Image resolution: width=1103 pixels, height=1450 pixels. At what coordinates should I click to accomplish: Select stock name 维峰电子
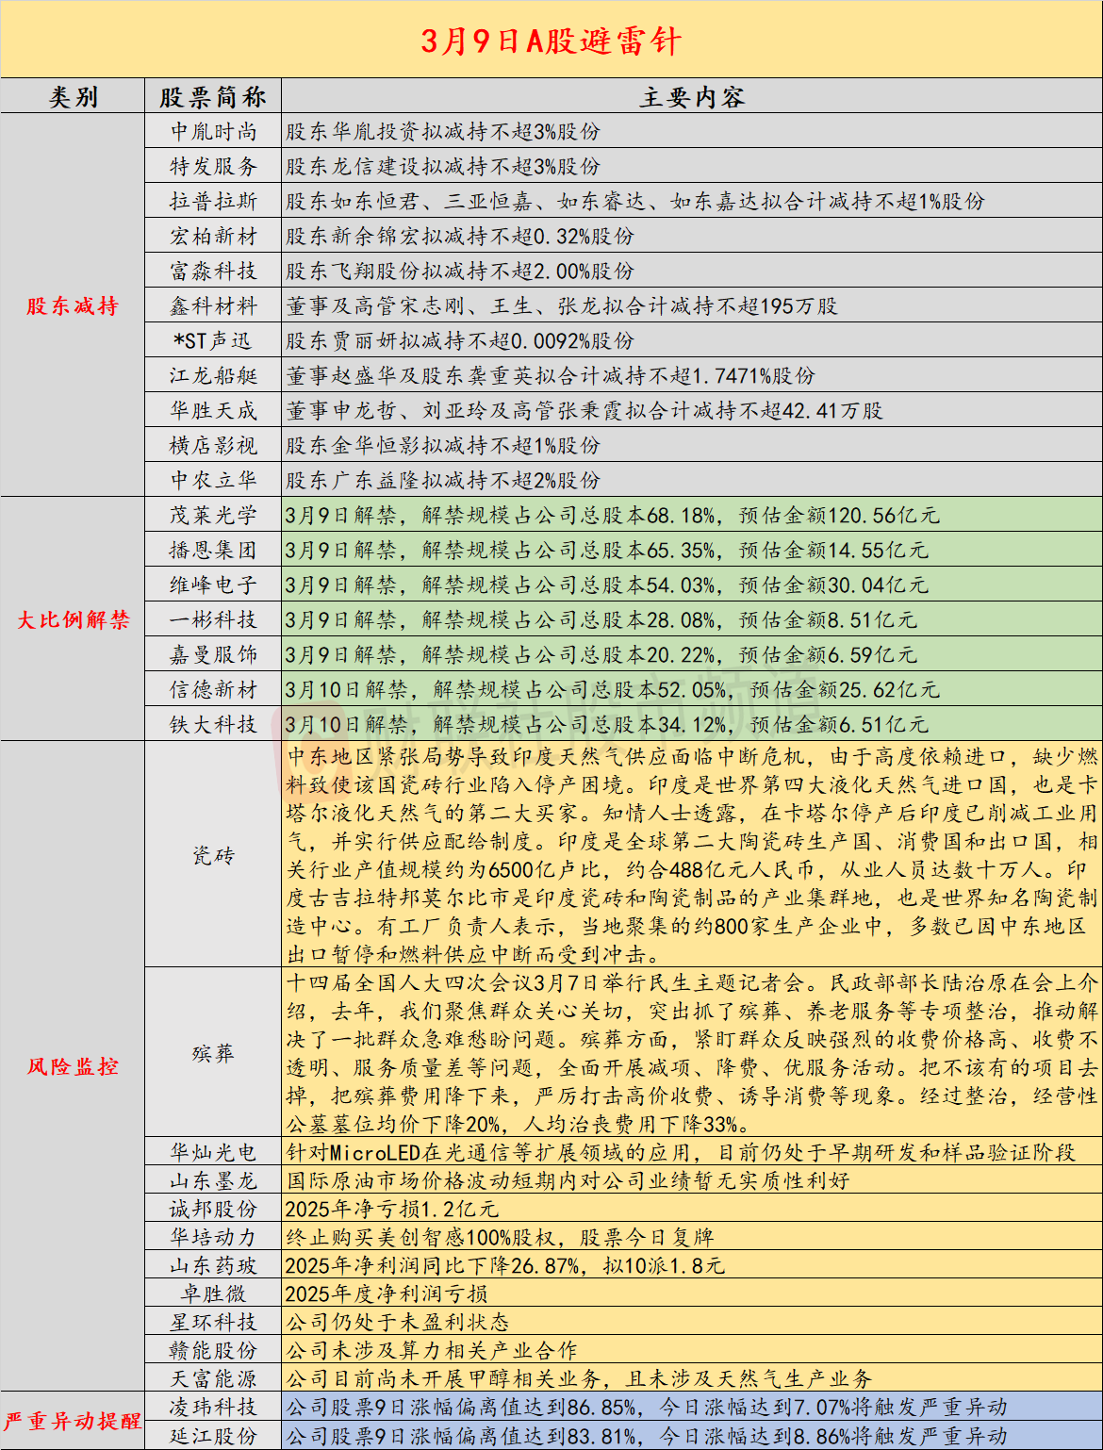point(213,585)
